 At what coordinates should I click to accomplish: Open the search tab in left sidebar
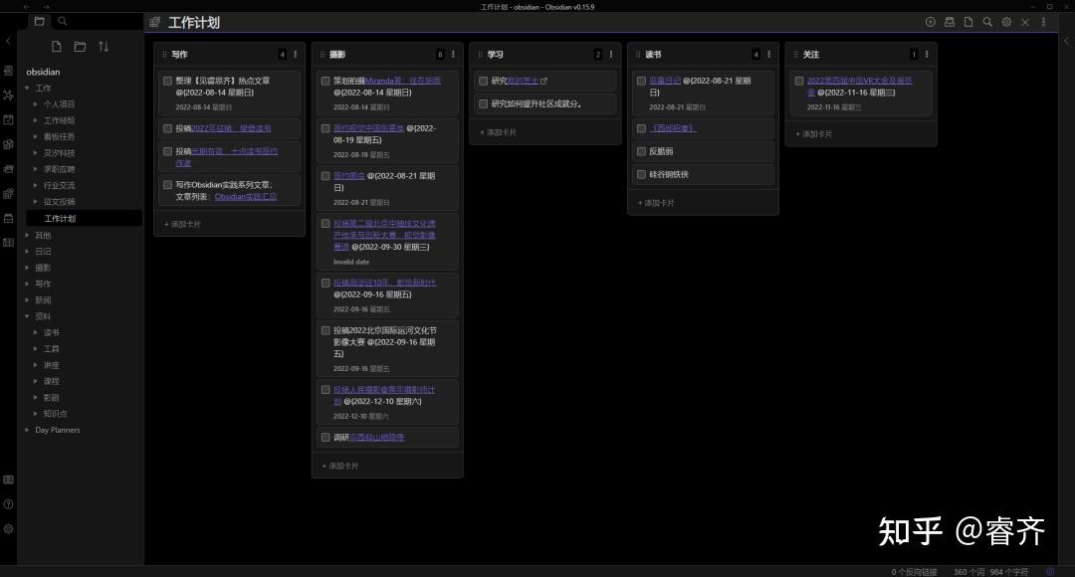tap(63, 21)
